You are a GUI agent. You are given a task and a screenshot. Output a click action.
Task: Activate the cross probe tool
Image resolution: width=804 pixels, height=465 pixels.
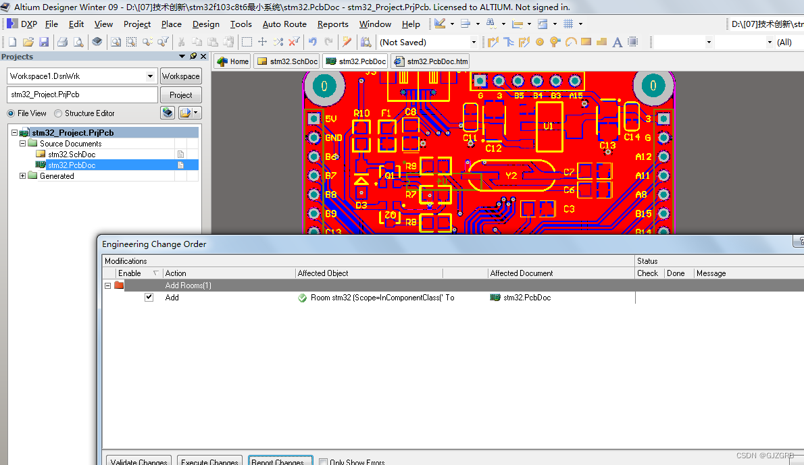[347, 42]
